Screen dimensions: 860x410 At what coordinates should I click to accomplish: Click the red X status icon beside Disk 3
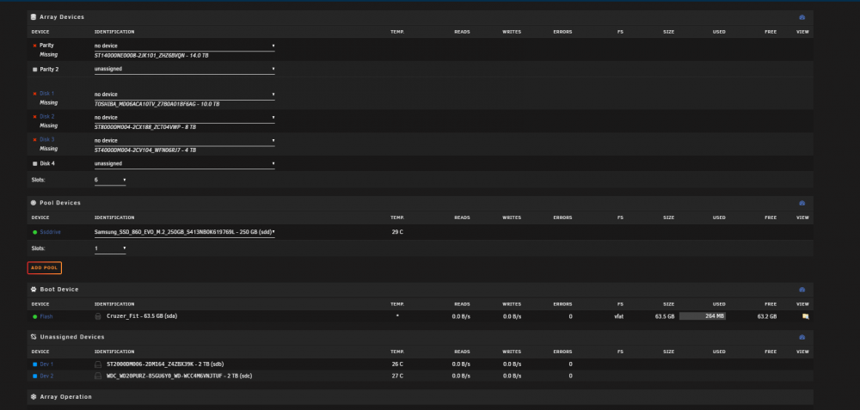[35, 140]
